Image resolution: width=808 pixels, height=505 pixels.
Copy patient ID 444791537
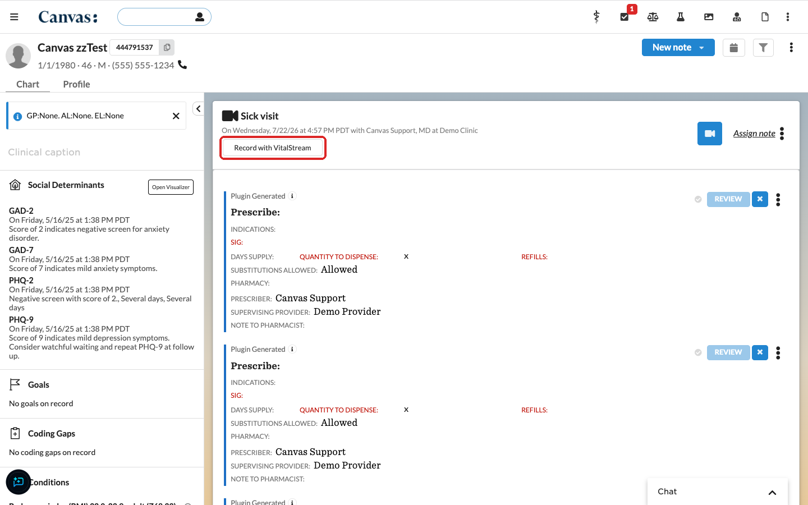pos(167,48)
